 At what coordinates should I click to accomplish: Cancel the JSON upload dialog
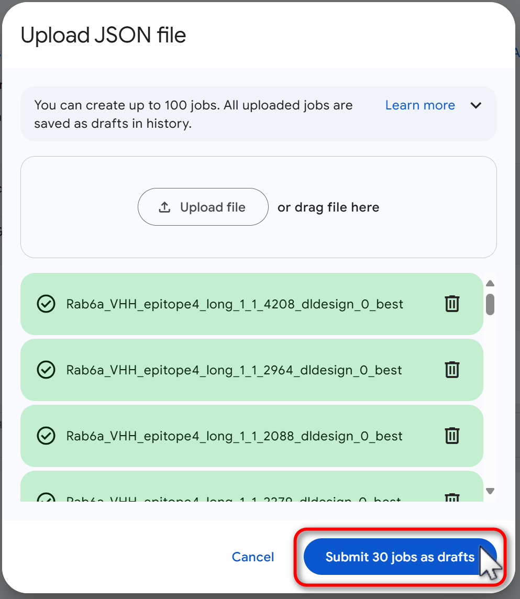point(253,557)
